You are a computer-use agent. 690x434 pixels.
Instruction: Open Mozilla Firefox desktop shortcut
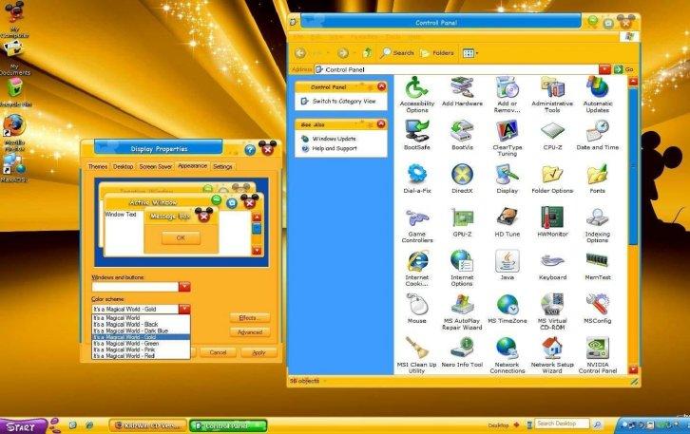(x=14, y=132)
